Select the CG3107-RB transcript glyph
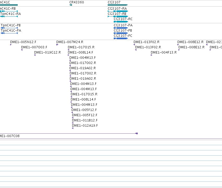 [x=118, y=16]
